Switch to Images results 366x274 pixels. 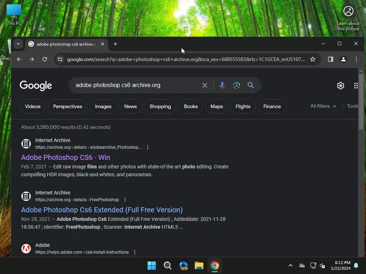(103, 106)
